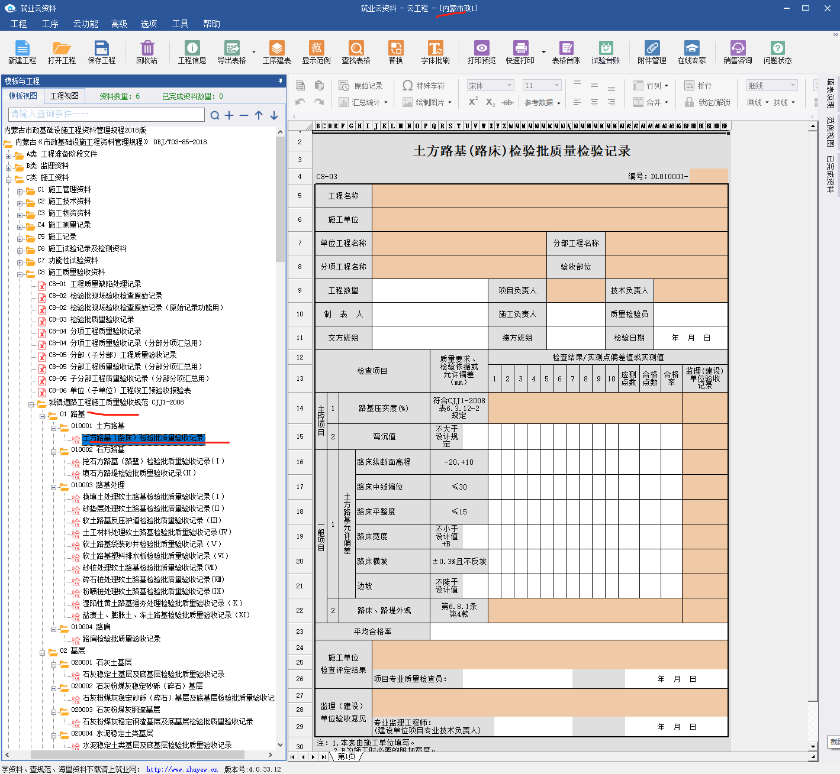
Task: Click in the query condition input field
Action: point(107,114)
